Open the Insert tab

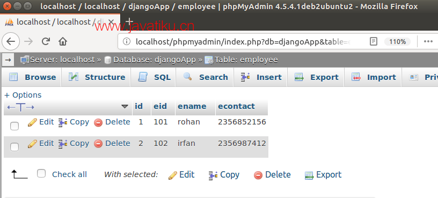coord(261,77)
